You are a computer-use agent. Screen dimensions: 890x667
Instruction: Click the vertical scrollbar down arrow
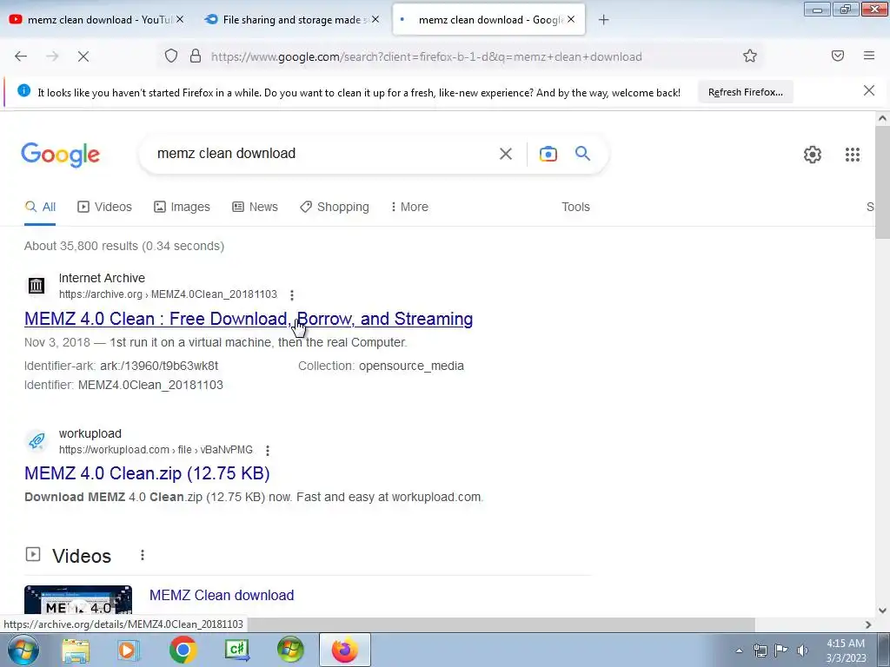click(882, 611)
